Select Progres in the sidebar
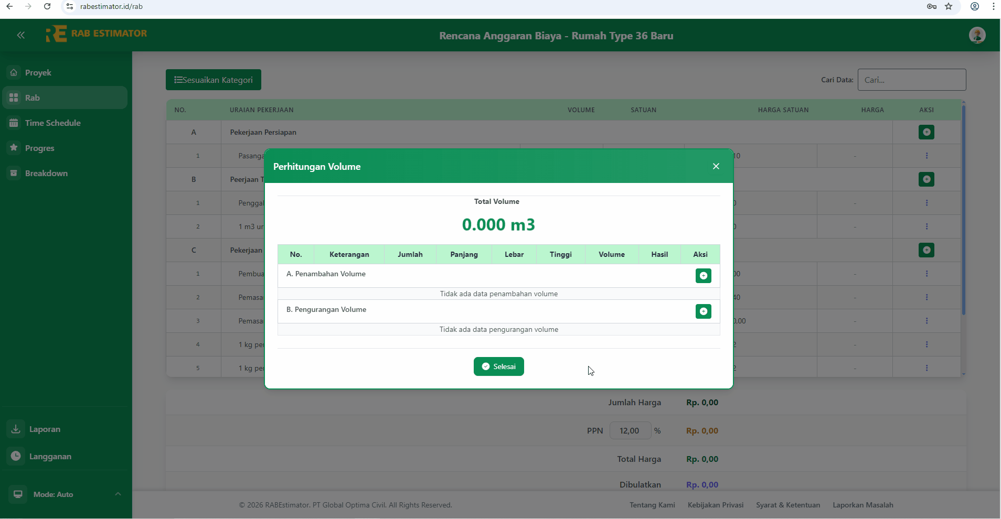 (40, 148)
